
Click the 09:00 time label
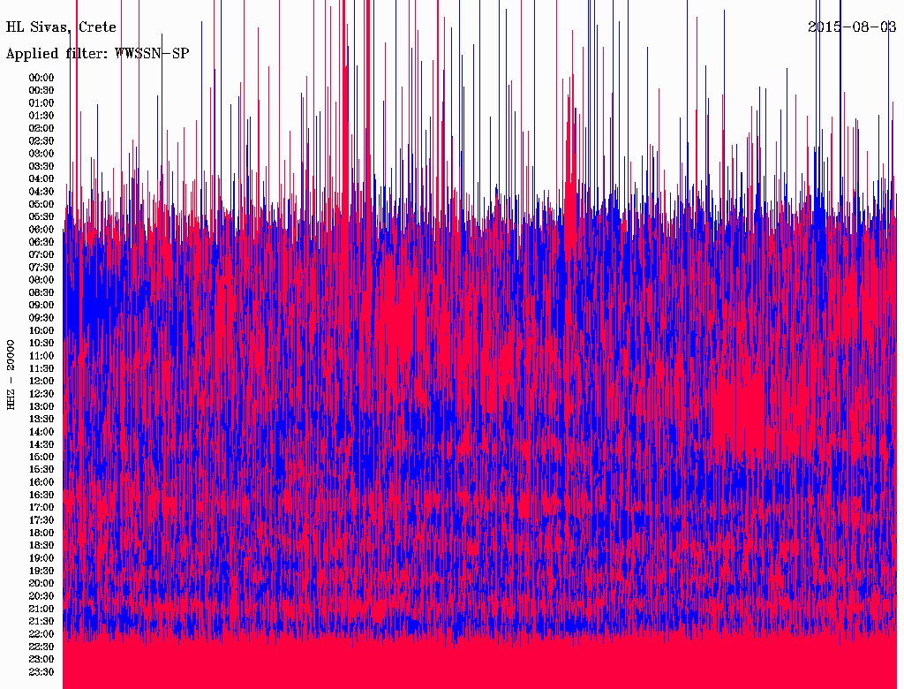[x=41, y=305]
